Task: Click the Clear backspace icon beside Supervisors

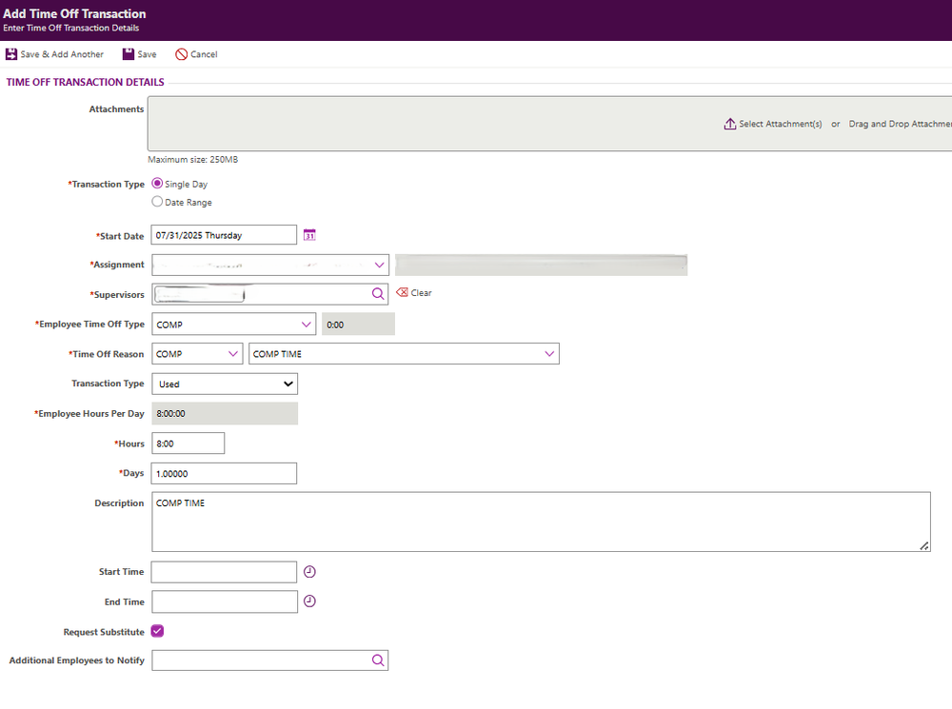Action: click(x=402, y=292)
